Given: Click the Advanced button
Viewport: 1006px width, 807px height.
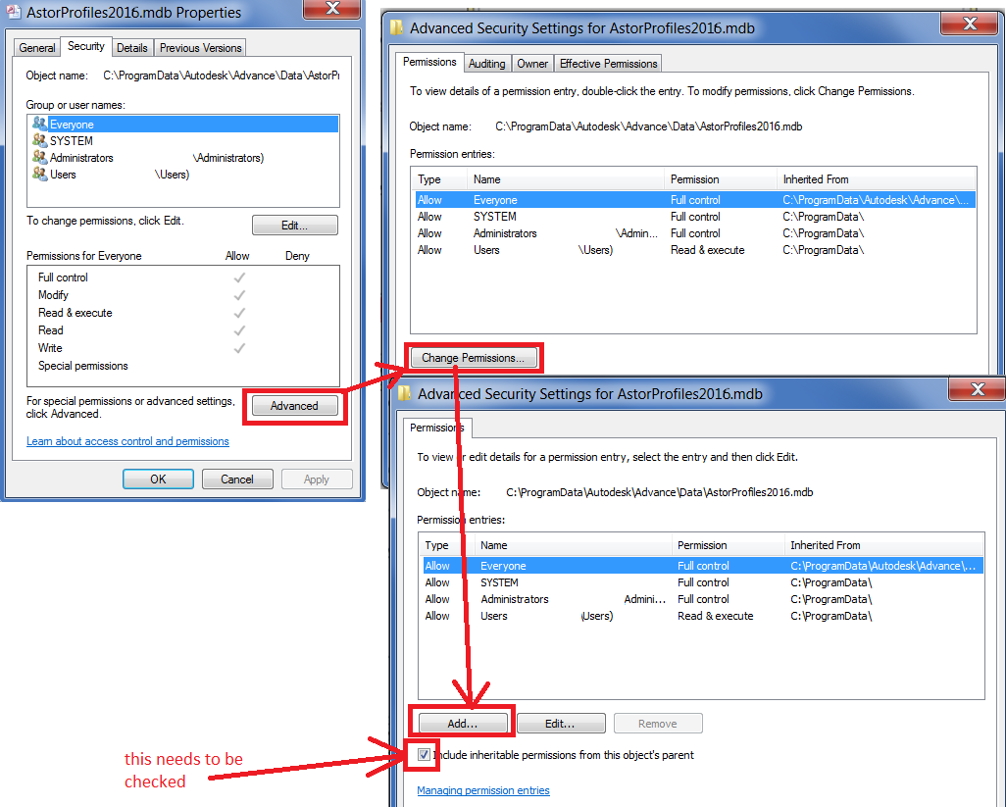Looking at the screenshot, I should click(294, 405).
